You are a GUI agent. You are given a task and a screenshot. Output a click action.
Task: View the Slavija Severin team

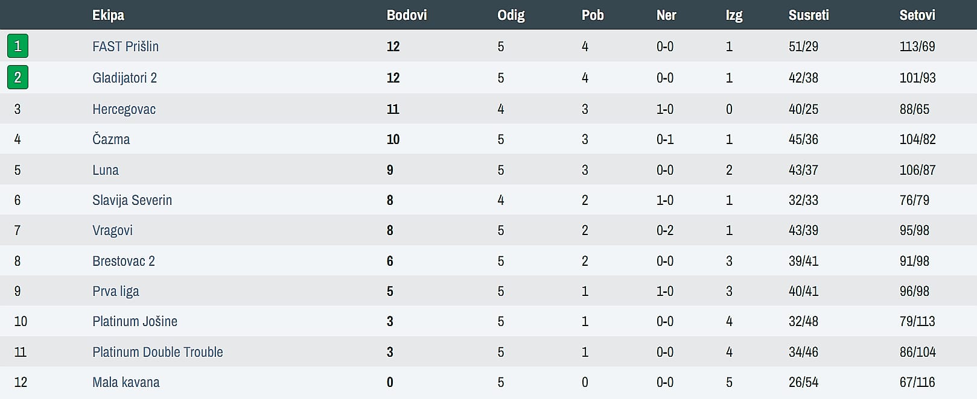[132, 200]
